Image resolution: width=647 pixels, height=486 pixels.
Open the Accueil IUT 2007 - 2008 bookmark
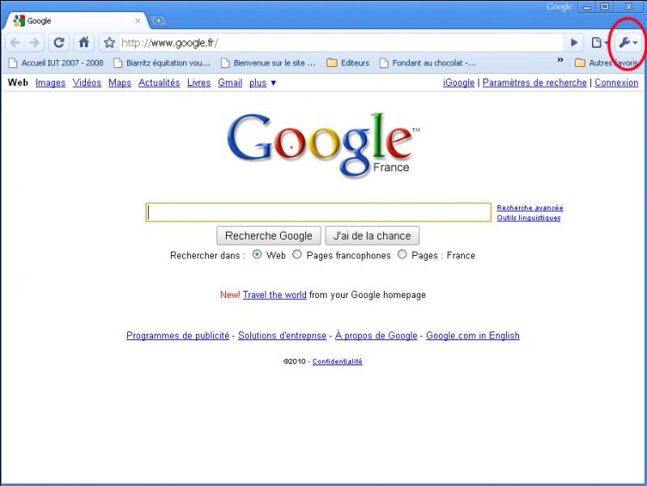pos(56,62)
